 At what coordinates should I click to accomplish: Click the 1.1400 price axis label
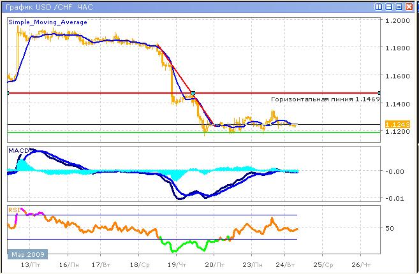click(397, 104)
